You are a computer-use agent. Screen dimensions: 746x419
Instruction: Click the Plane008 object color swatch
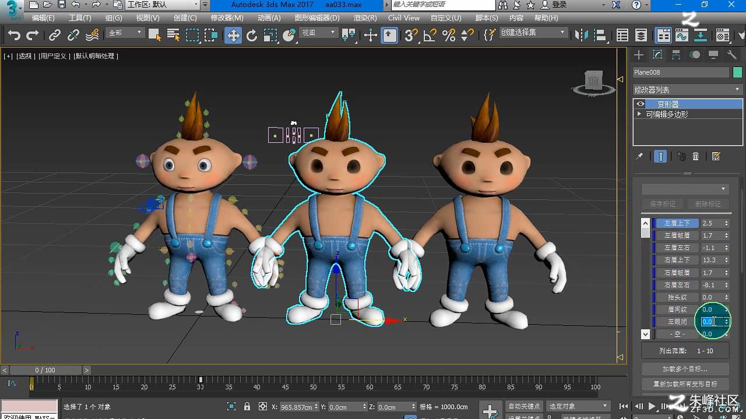click(x=737, y=72)
